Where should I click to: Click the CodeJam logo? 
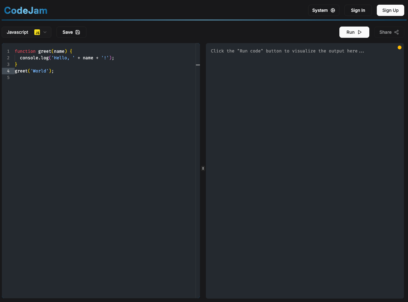[x=25, y=10]
